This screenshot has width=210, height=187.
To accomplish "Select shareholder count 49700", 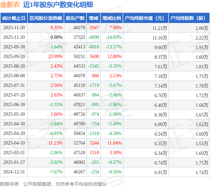I will click(x=79, y=124).
